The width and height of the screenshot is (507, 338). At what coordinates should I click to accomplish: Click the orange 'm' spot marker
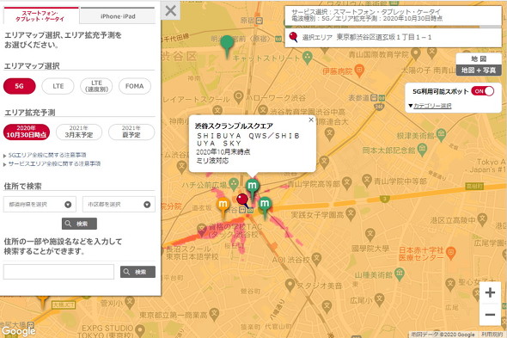pyautogui.click(x=223, y=206)
